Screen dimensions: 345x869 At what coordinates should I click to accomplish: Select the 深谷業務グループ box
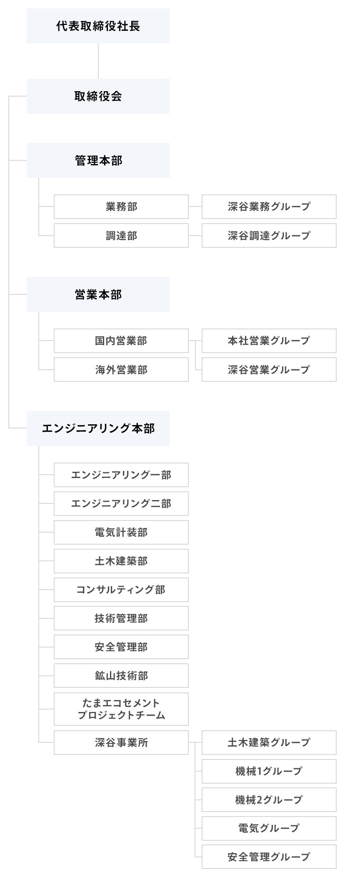point(269,207)
